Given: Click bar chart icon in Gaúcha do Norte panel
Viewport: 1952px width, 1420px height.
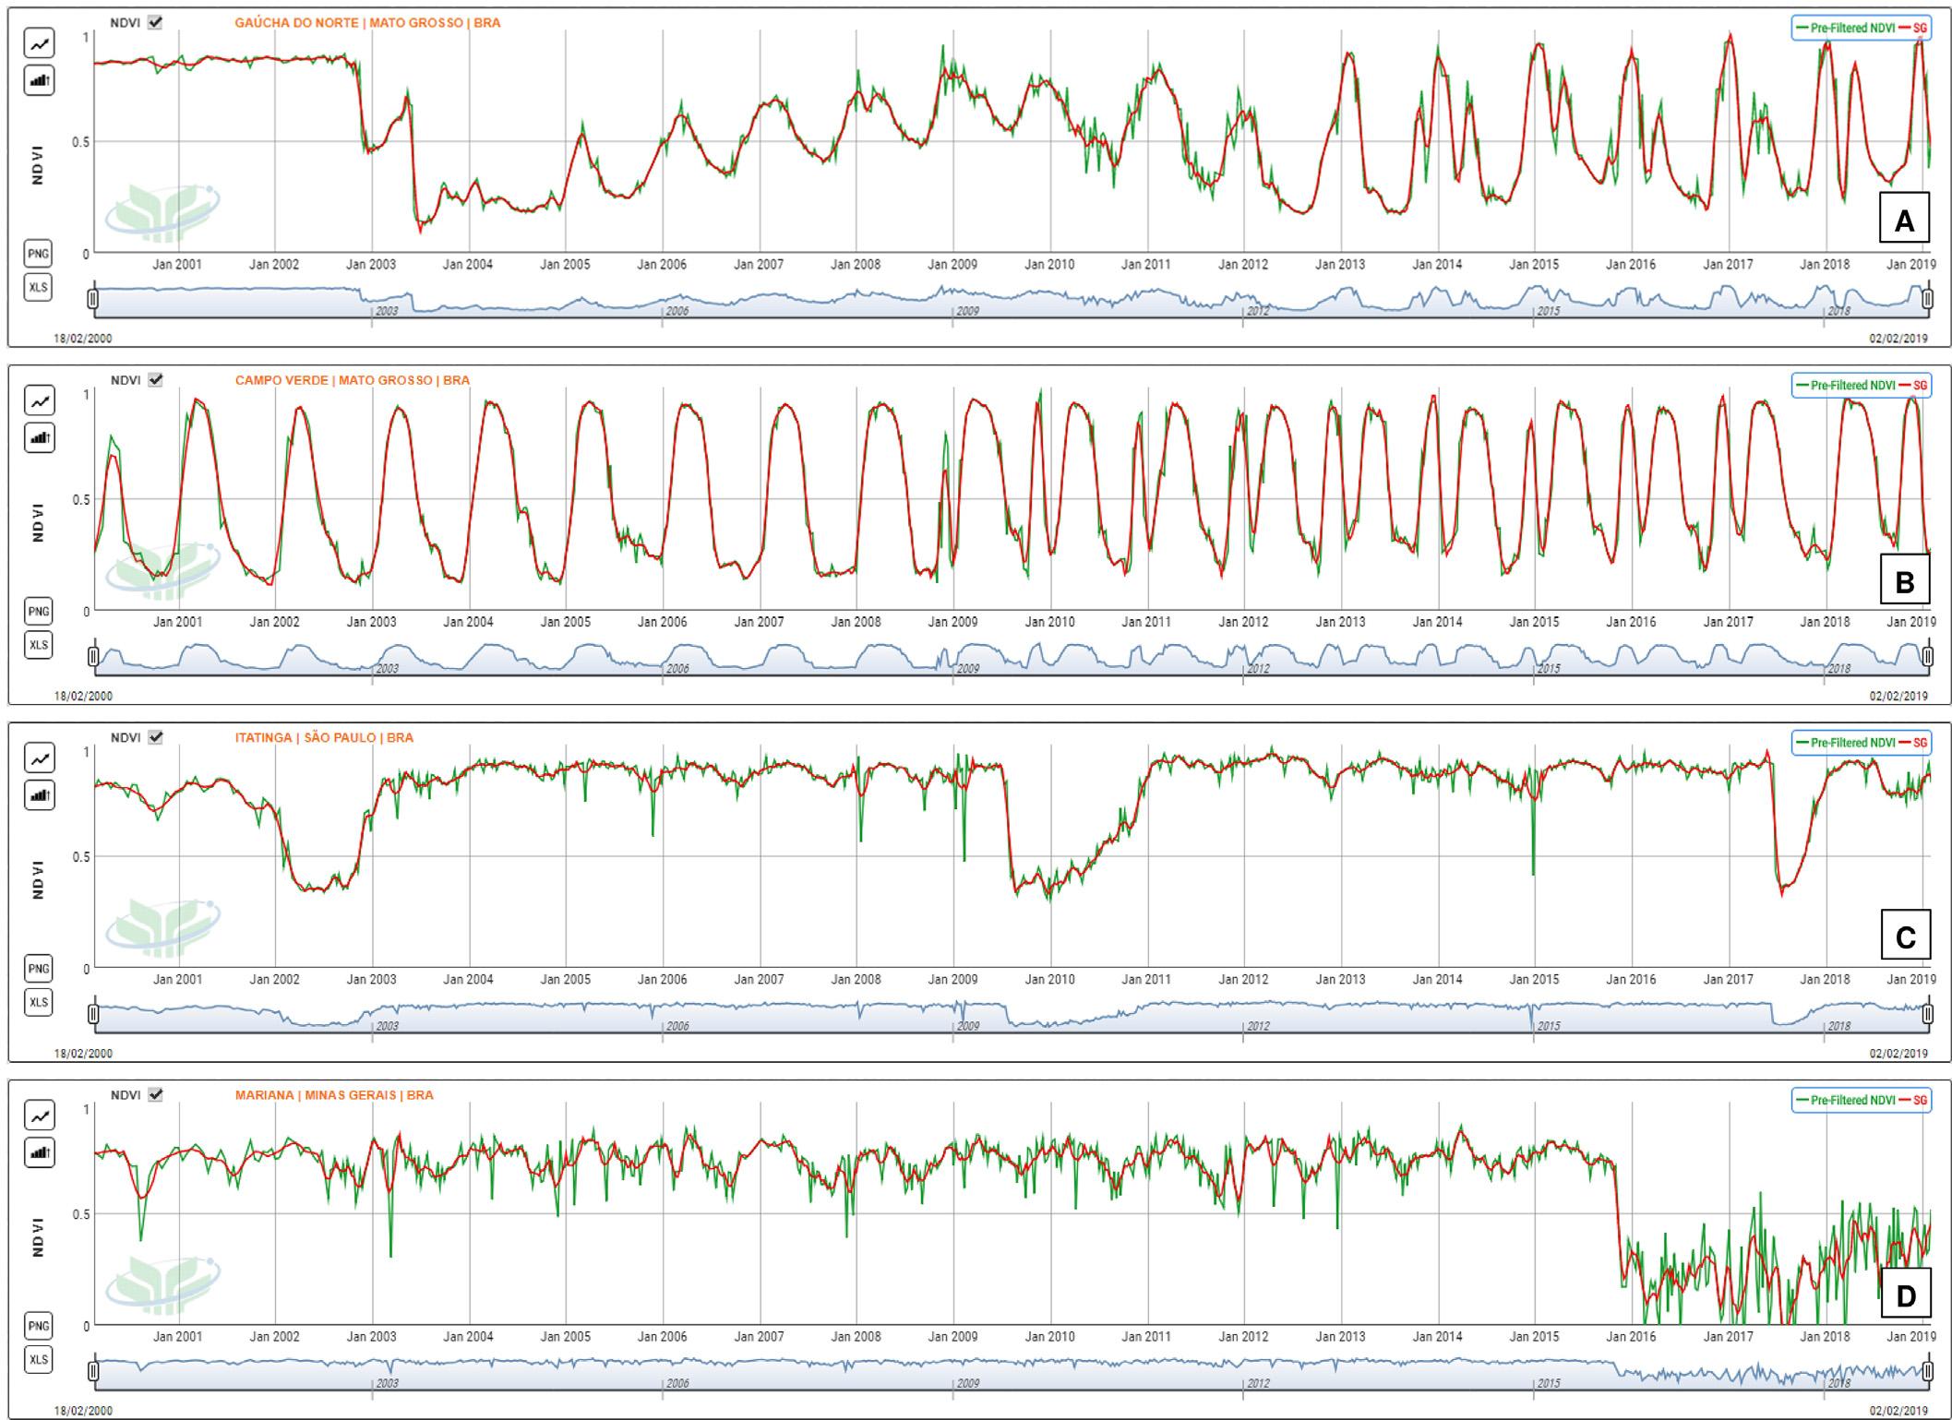Looking at the screenshot, I should (39, 80).
